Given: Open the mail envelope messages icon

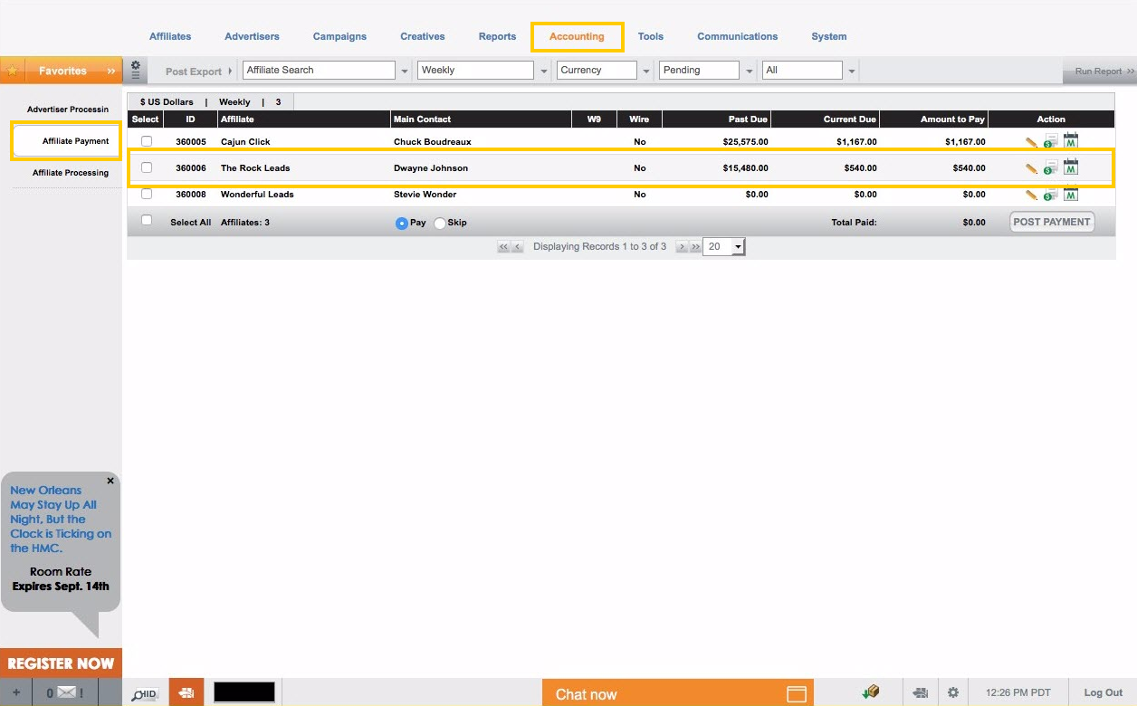Looking at the screenshot, I should pyautogui.click(x=65, y=693).
